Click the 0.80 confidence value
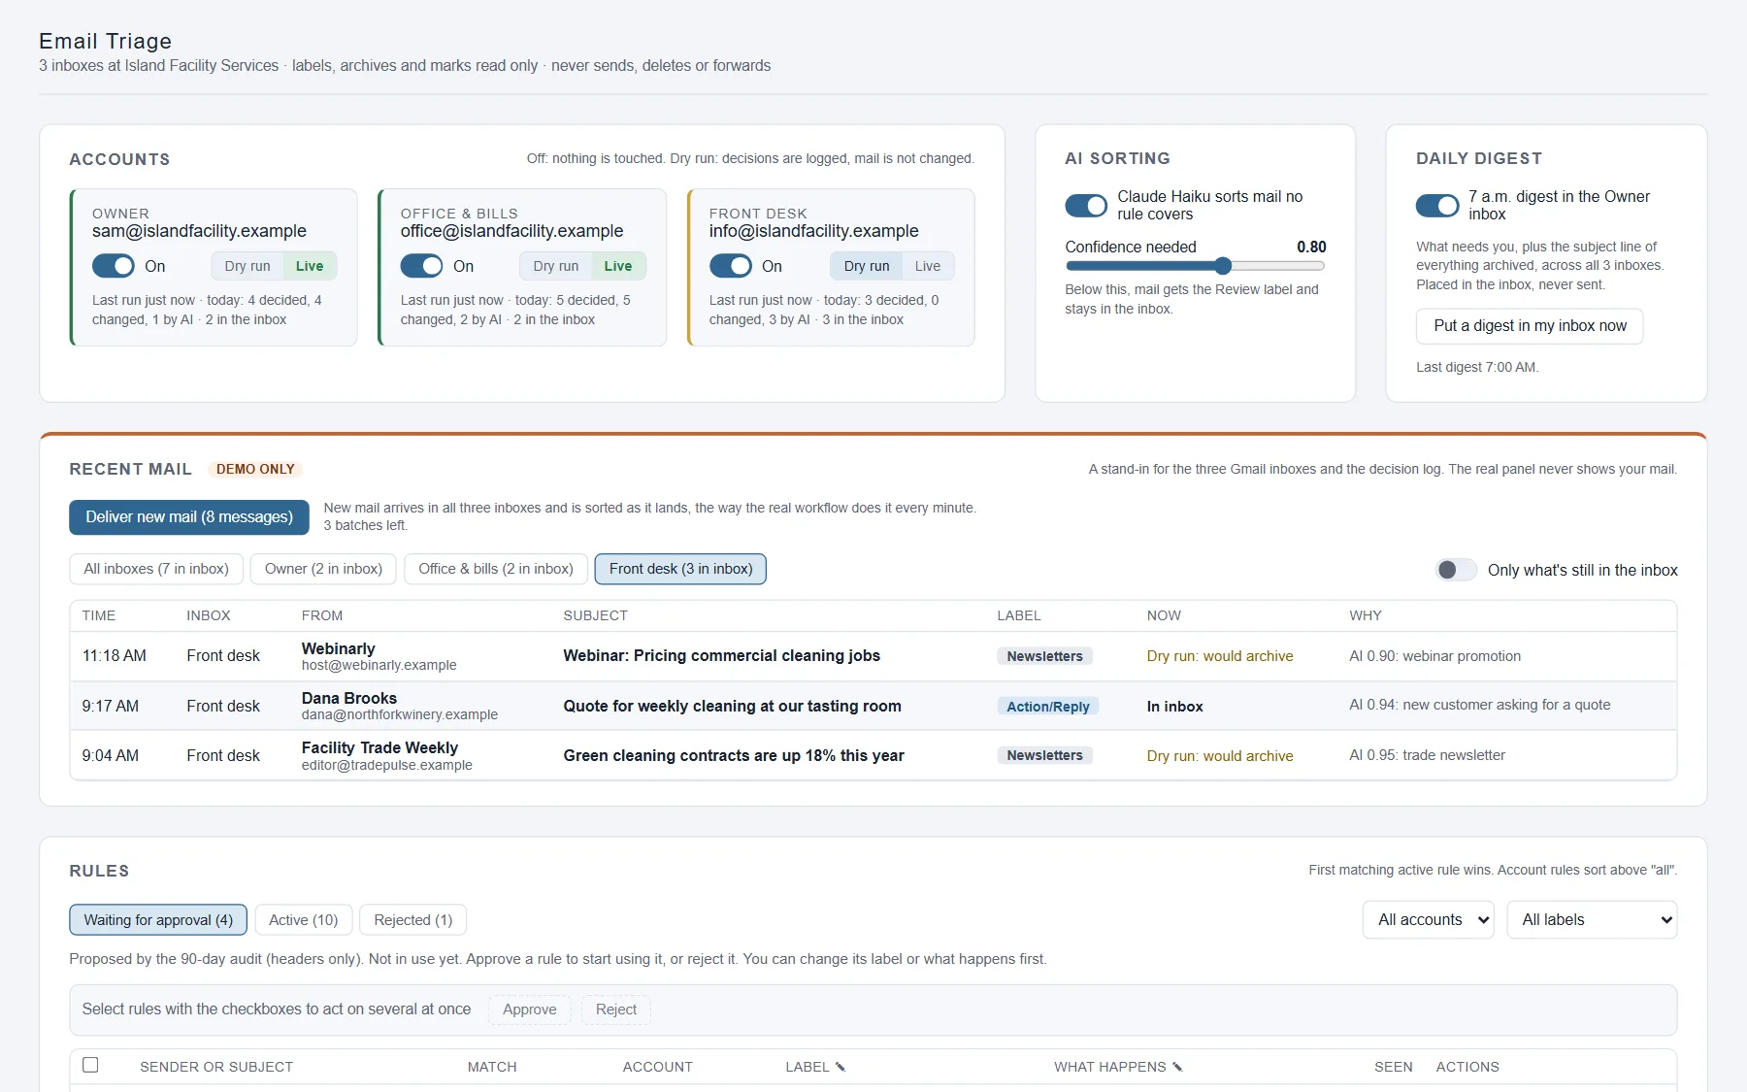Screen dimensions: 1747x1092 coord(1311,247)
